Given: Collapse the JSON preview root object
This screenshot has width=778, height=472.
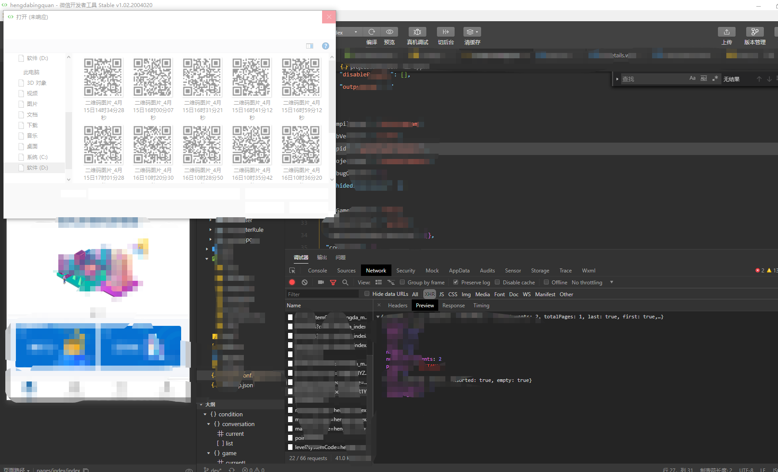Looking at the screenshot, I should click(x=378, y=317).
